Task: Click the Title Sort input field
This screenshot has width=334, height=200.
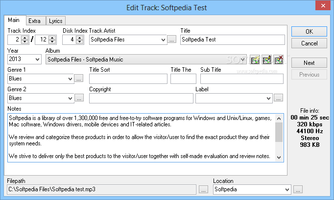Action: click(x=128, y=79)
